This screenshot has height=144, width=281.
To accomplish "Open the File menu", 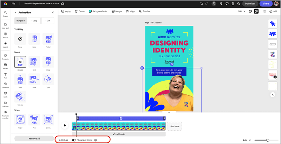I will pyautogui.click(x=12, y=3).
